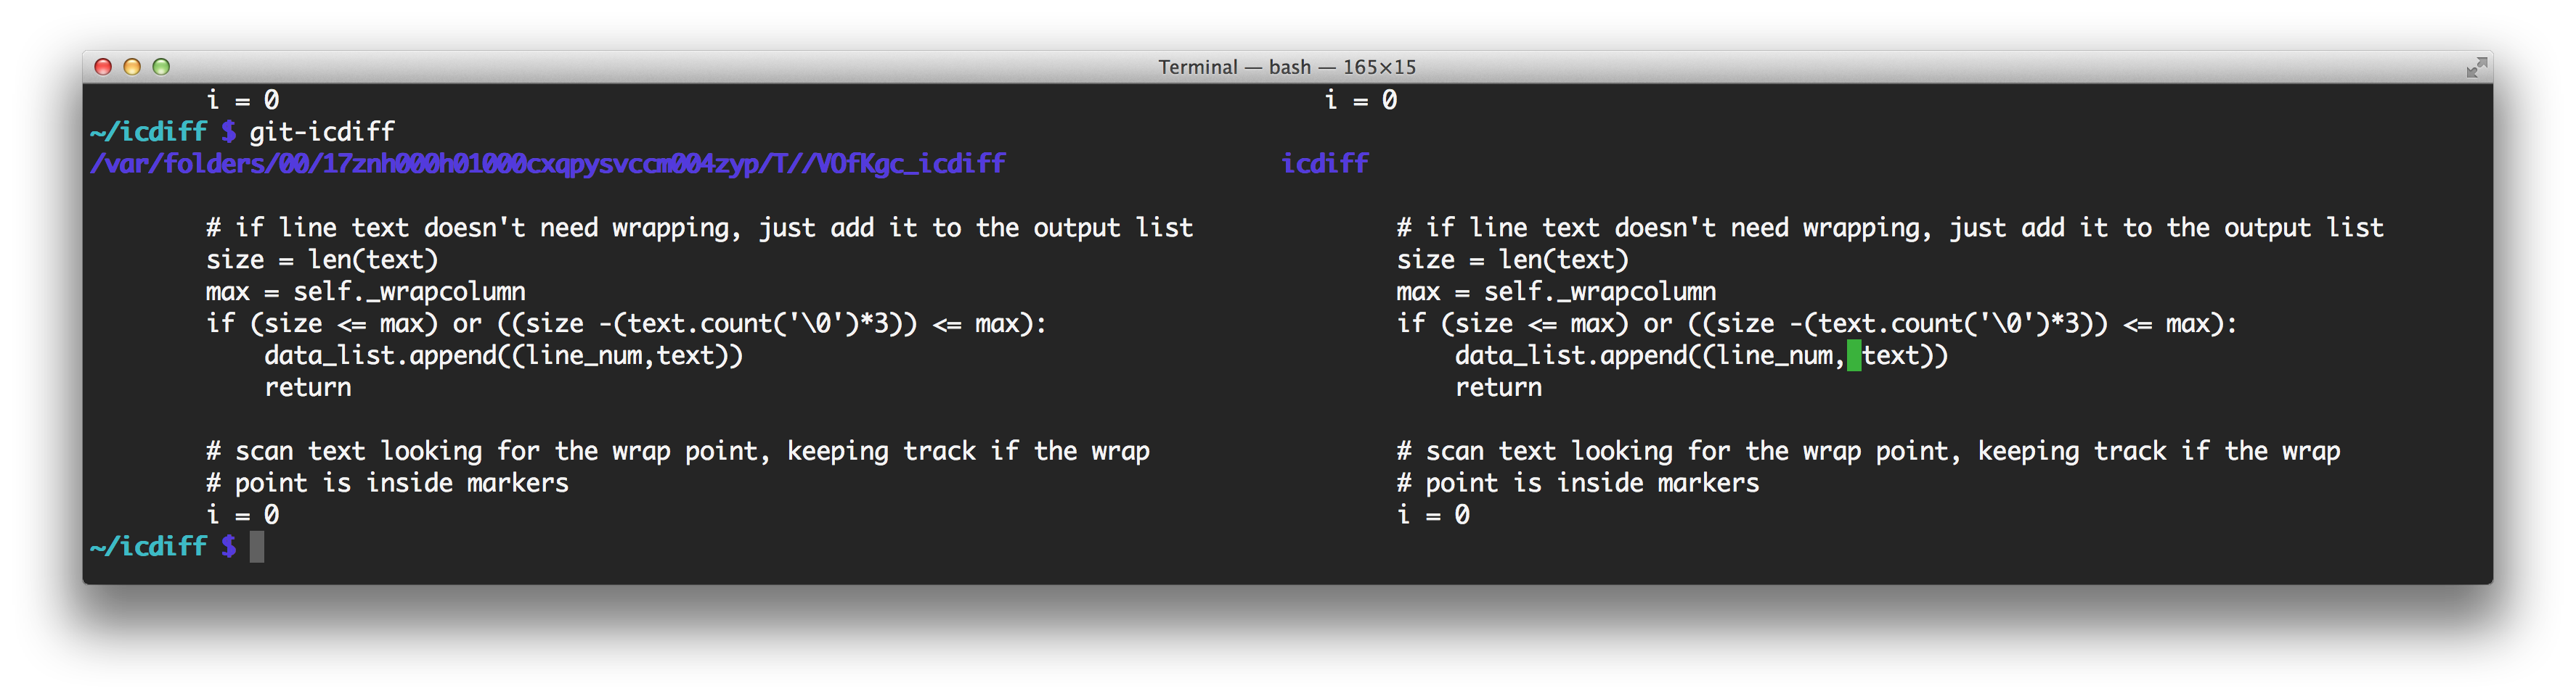
Task: Click the gray cursor block at prompt
Action: point(257,546)
